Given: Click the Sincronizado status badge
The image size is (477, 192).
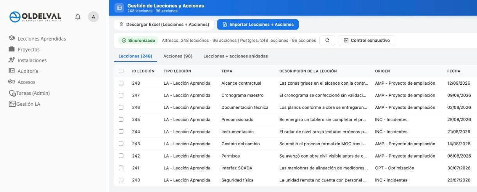Looking at the screenshot, I should [138, 40].
